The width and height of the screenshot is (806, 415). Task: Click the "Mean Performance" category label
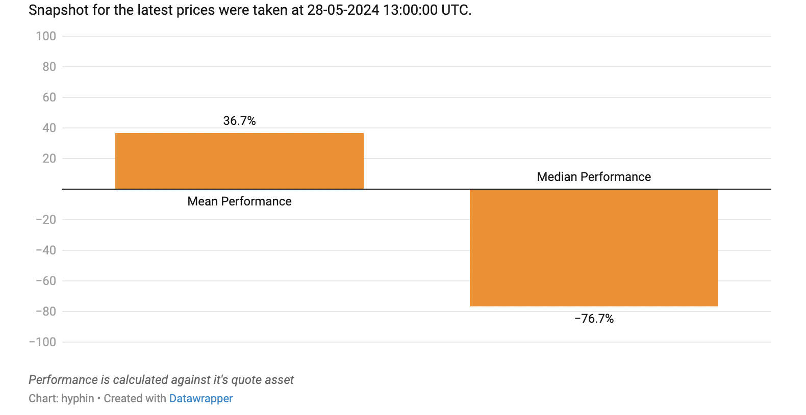tap(239, 201)
